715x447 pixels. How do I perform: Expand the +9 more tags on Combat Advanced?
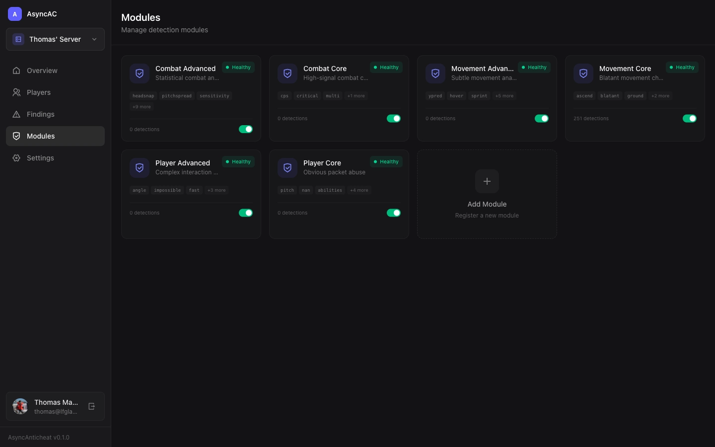142,106
